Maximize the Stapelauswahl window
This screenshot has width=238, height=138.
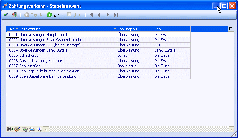click(x=224, y=6)
